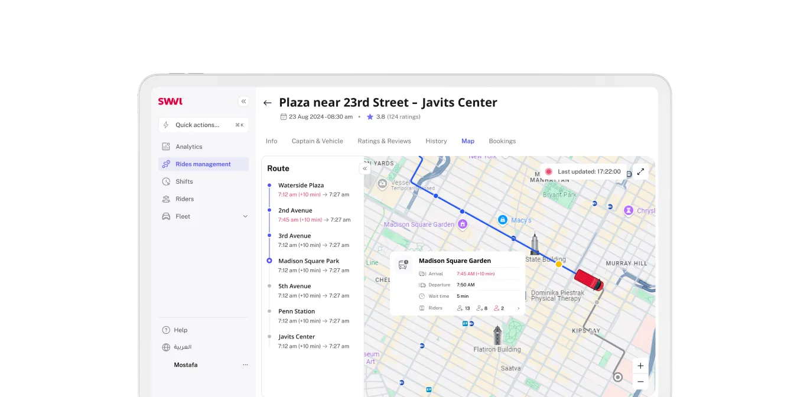Open the three-dot menu next to Mostafa
The width and height of the screenshot is (794, 397).
tap(245, 365)
